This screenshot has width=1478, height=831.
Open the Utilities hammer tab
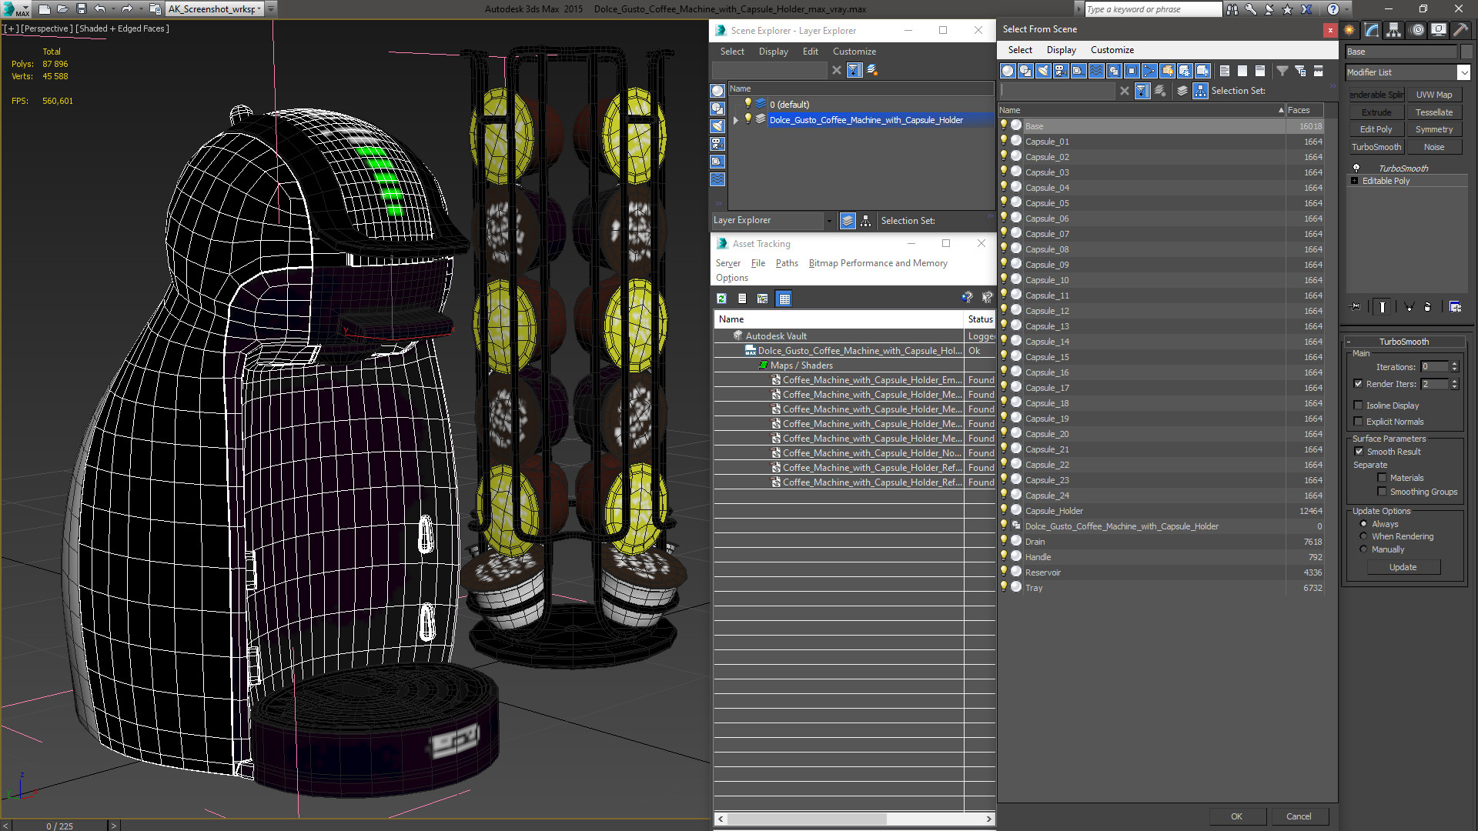point(1460,30)
